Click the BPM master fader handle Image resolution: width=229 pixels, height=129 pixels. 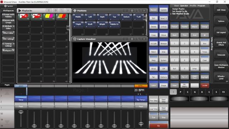click(x=141, y=124)
